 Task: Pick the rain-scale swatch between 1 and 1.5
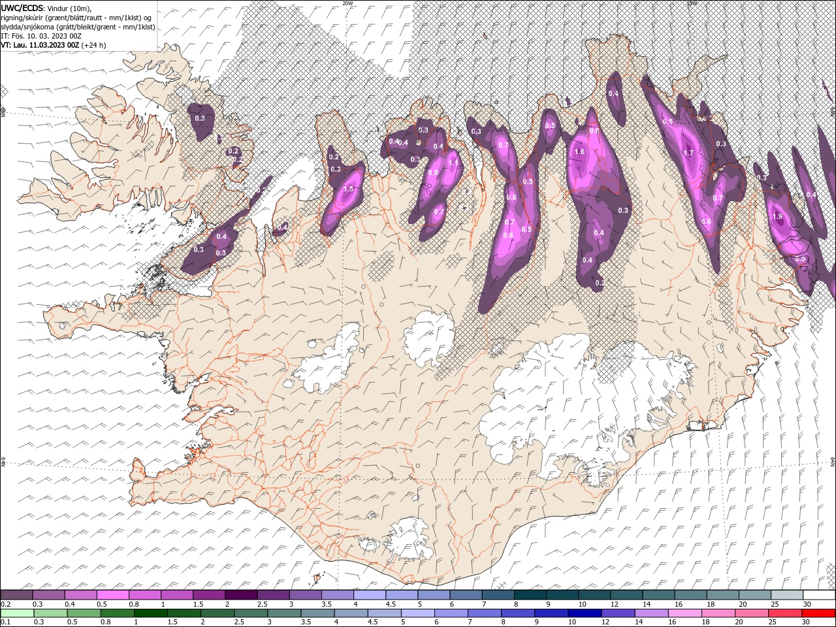[x=151, y=613]
